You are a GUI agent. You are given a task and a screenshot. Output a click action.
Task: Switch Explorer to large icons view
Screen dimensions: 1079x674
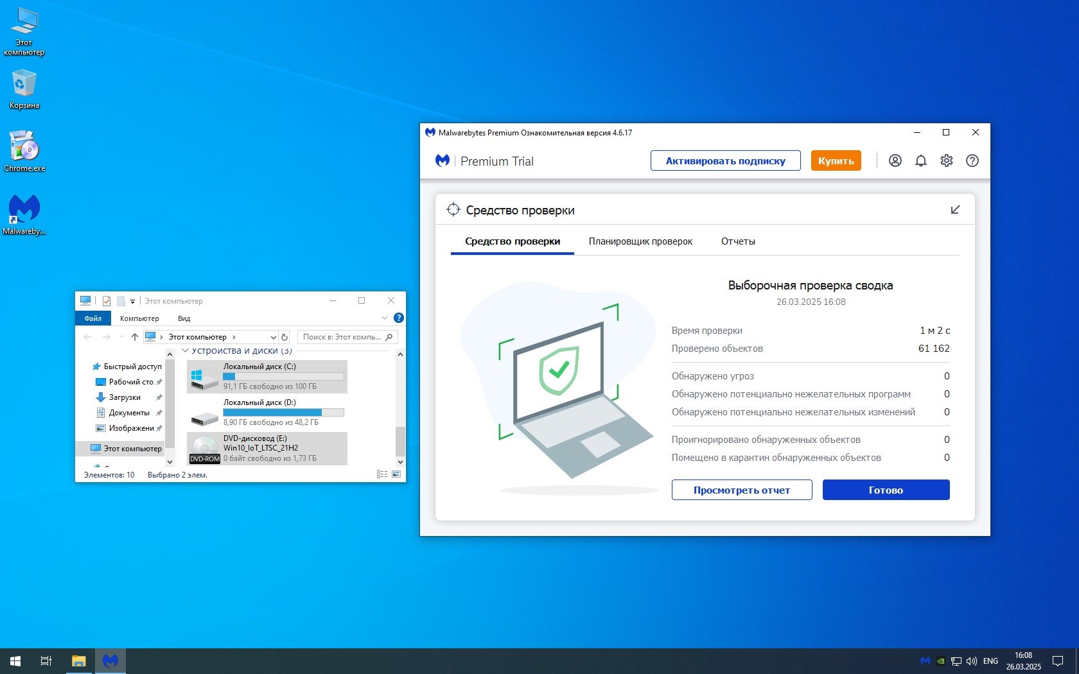click(x=396, y=474)
